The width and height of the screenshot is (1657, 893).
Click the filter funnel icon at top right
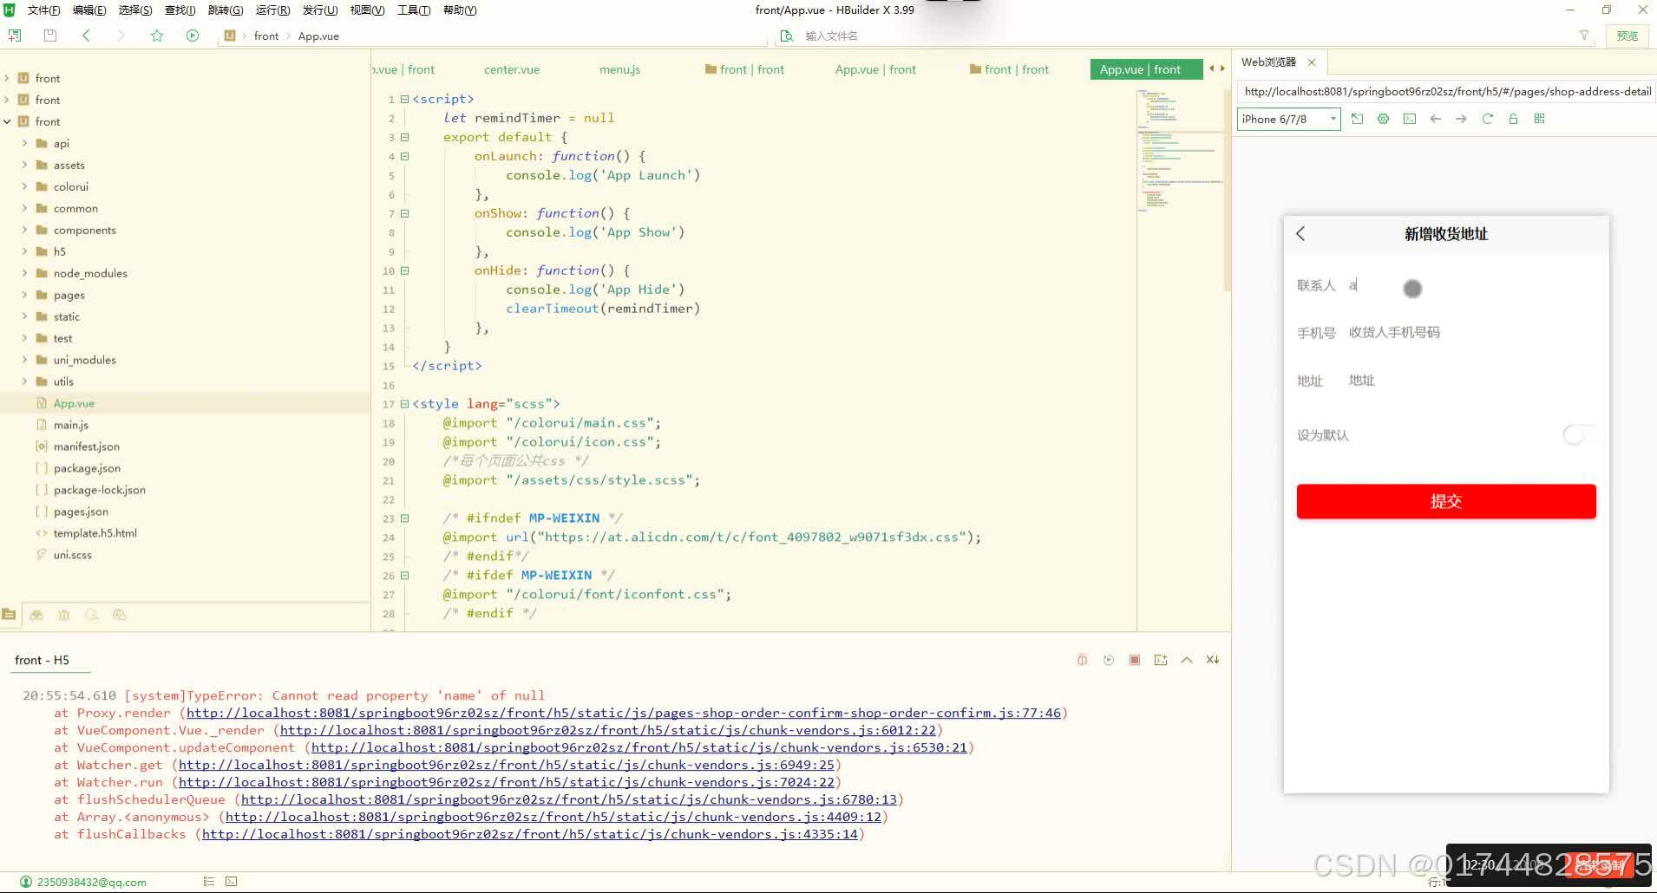(x=1584, y=36)
